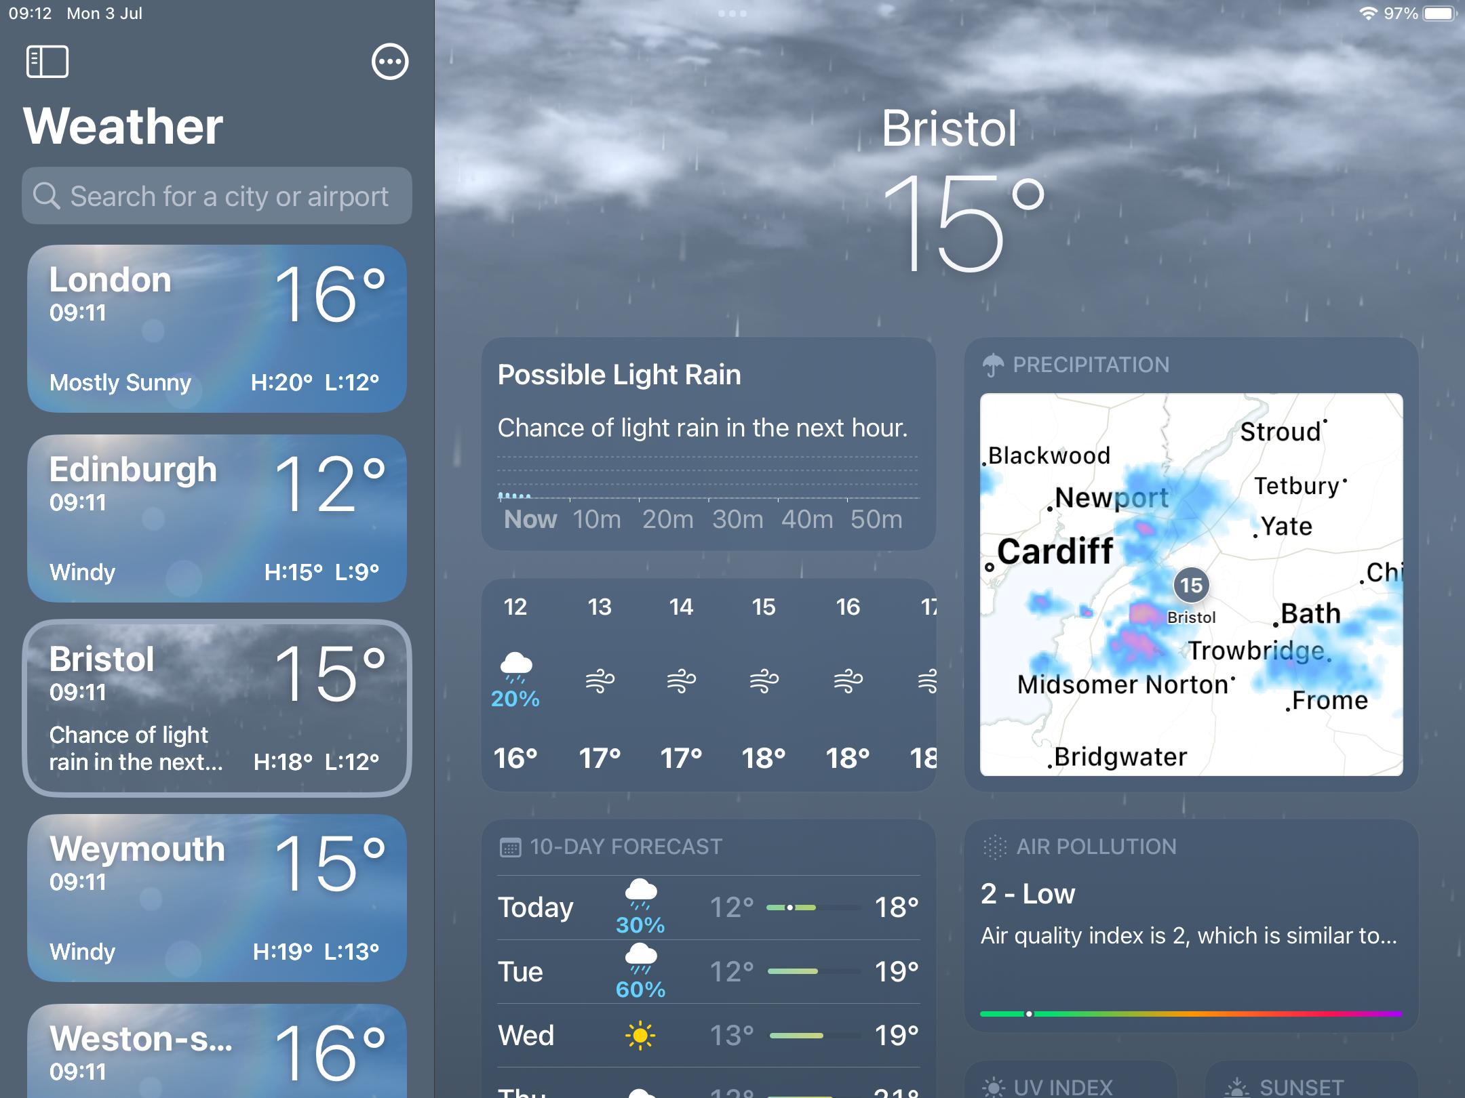
Task: Click the Wi-Fi status icon
Action: point(1368,14)
